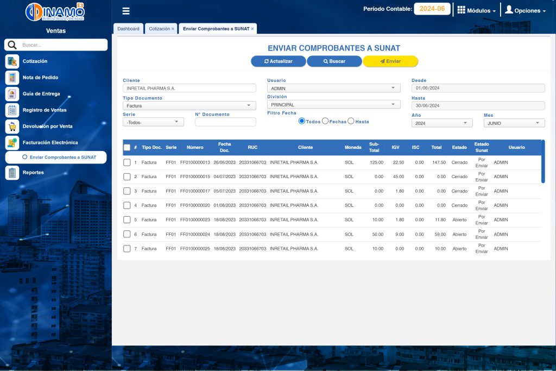Select the Hasta radio filter
The width and height of the screenshot is (556, 371).
click(351, 121)
